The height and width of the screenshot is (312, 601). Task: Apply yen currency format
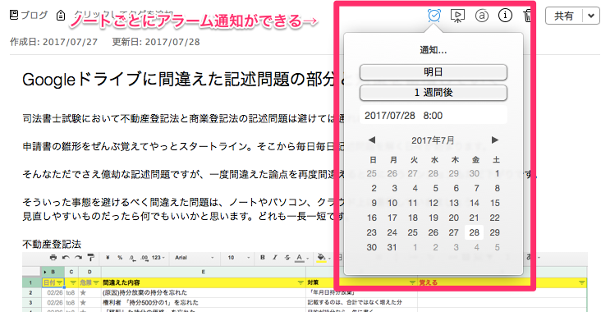pyautogui.click(x=108, y=258)
